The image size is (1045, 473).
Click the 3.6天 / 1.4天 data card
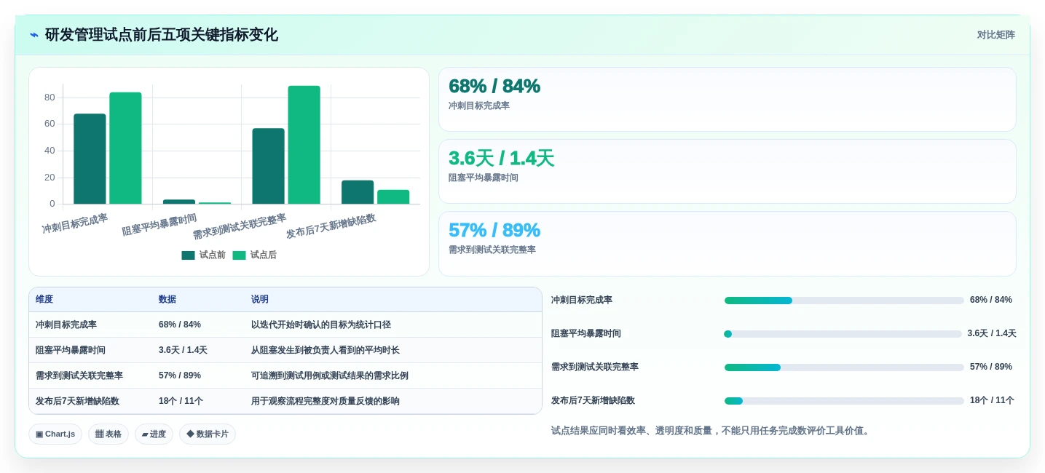pos(727,172)
